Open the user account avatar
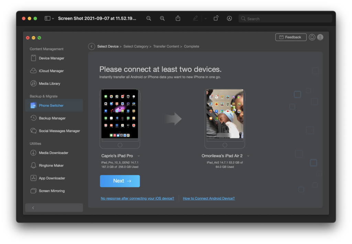 [x=320, y=37]
